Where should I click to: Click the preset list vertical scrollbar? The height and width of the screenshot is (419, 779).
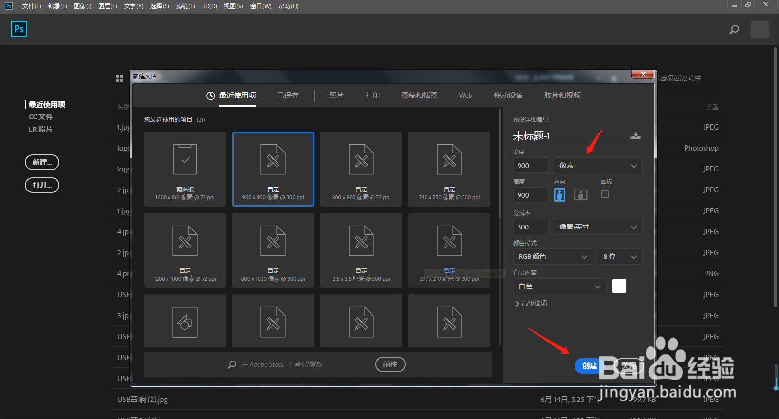(500, 163)
